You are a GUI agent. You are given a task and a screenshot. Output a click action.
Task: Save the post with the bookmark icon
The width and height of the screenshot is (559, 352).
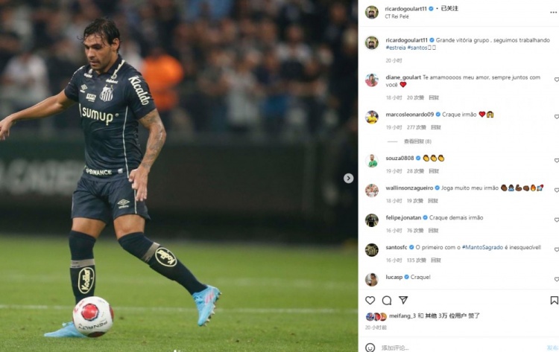pyautogui.click(x=554, y=301)
